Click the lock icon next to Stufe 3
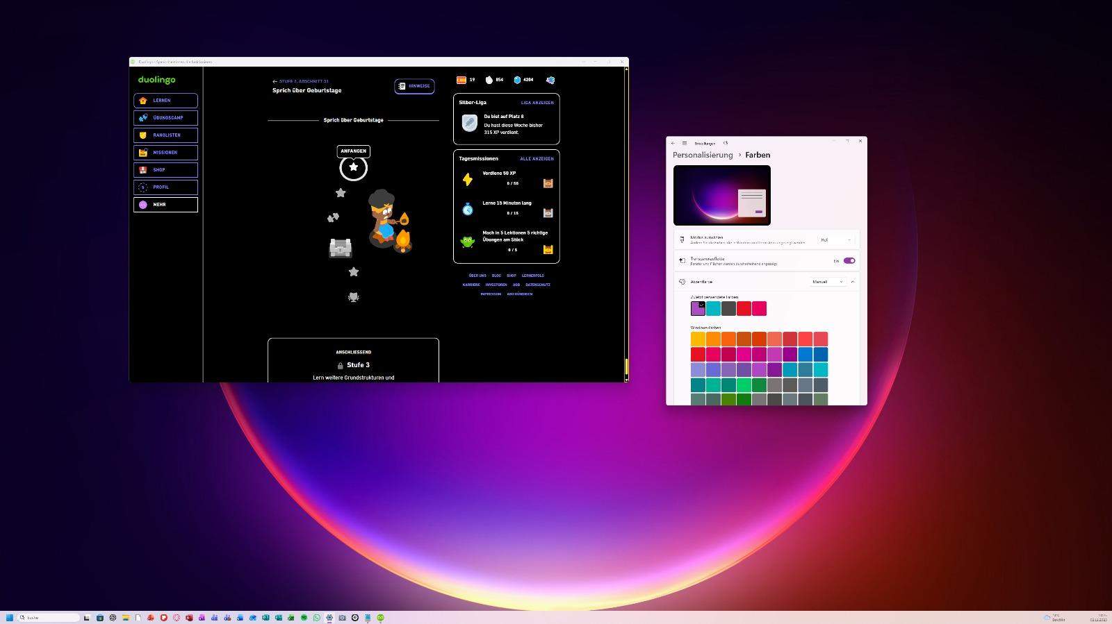This screenshot has height=624, width=1112. pos(341,365)
